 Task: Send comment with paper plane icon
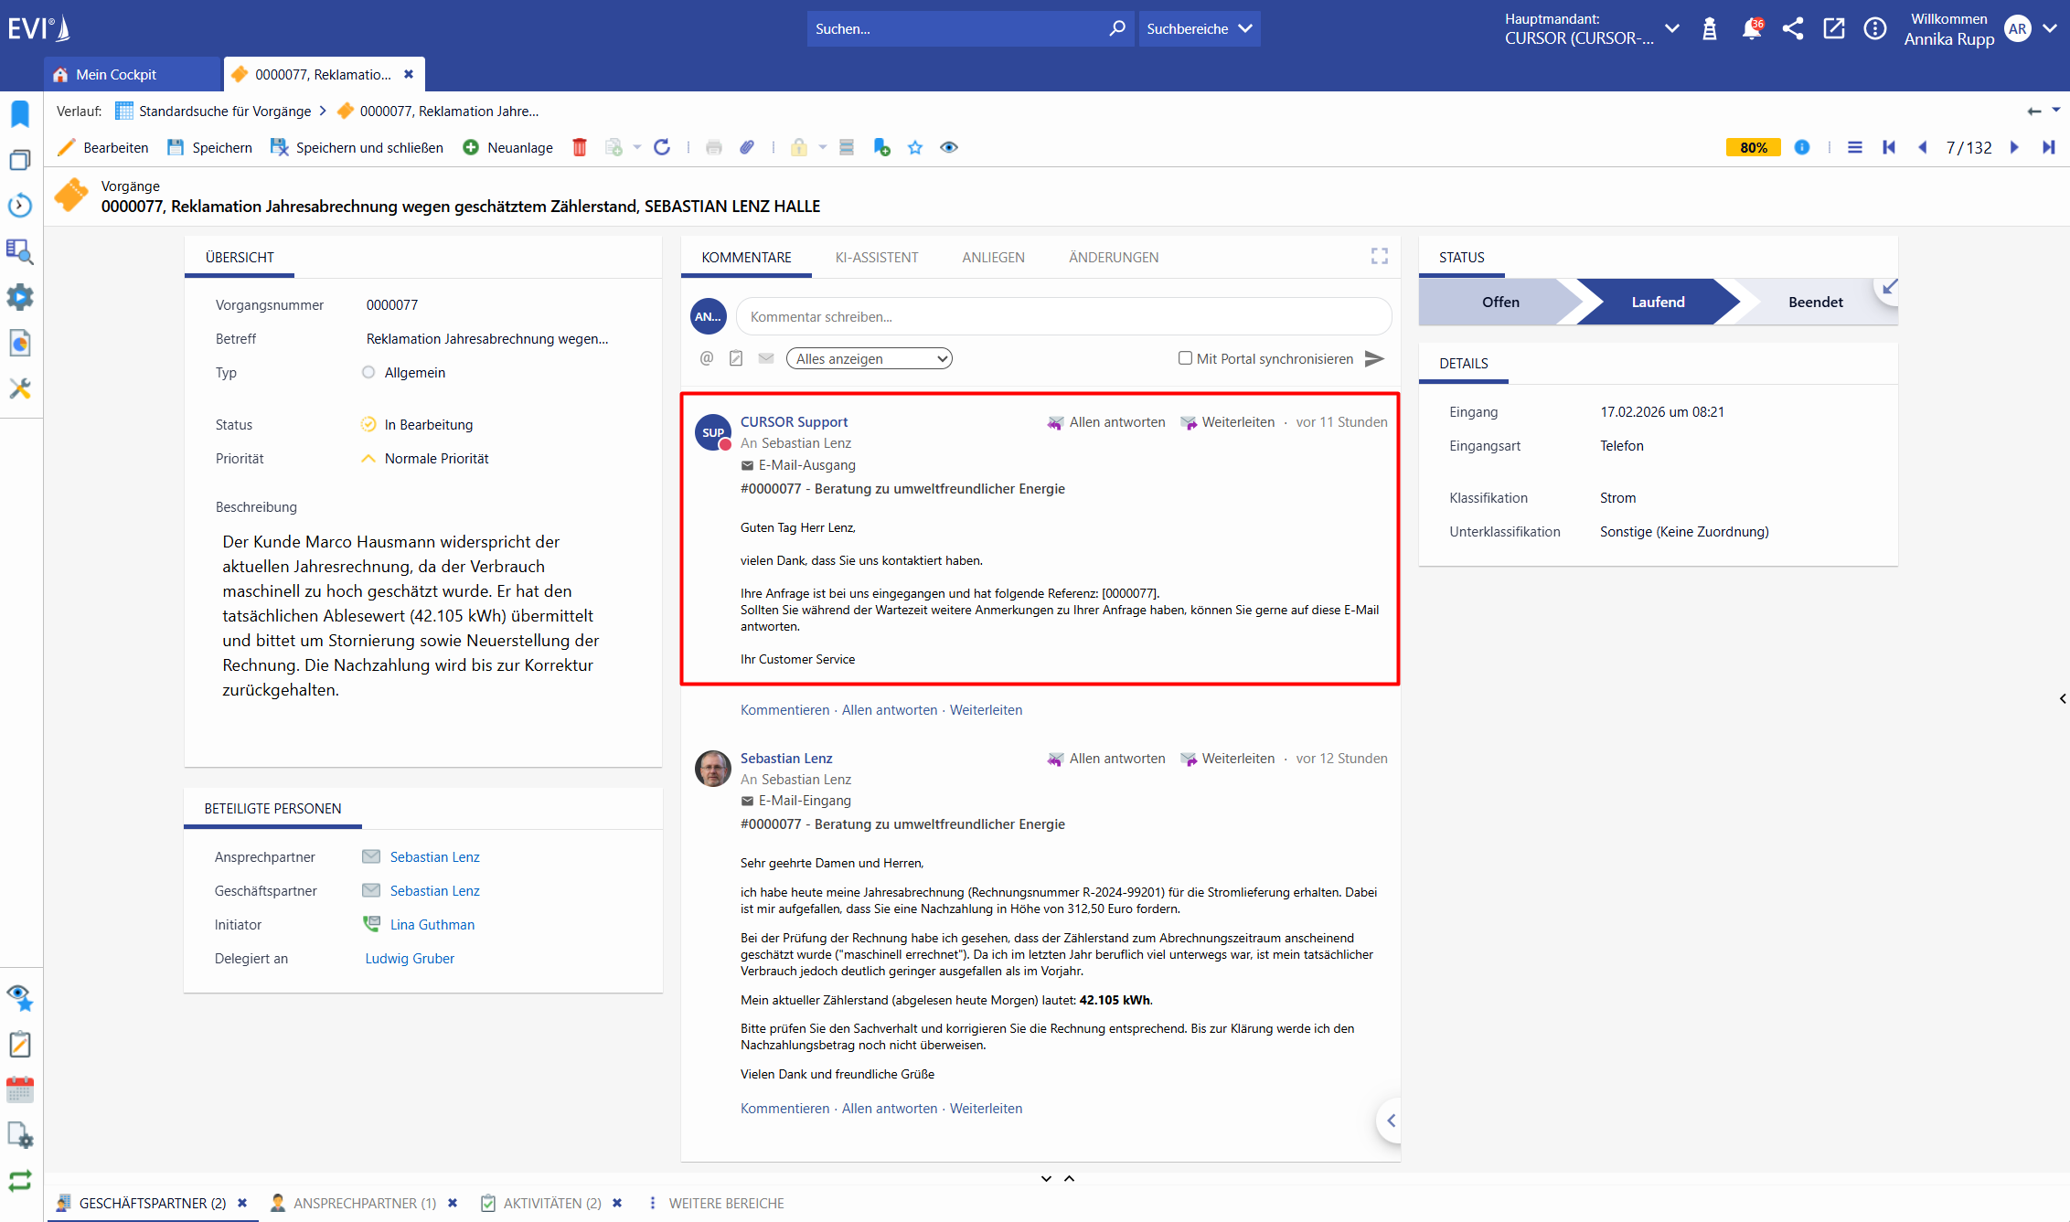(1374, 358)
